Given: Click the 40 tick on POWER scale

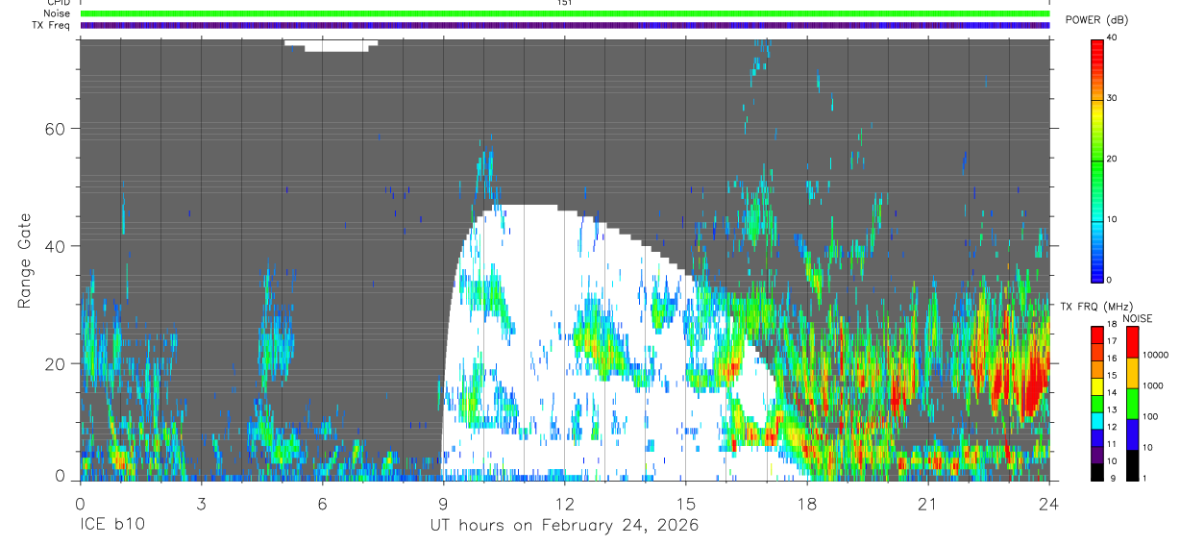Looking at the screenshot, I should coord(1114,38).
